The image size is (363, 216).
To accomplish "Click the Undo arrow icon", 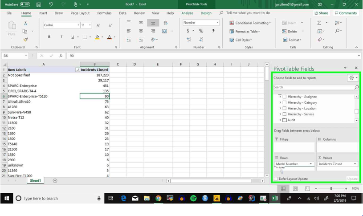I will coord(51,4).
